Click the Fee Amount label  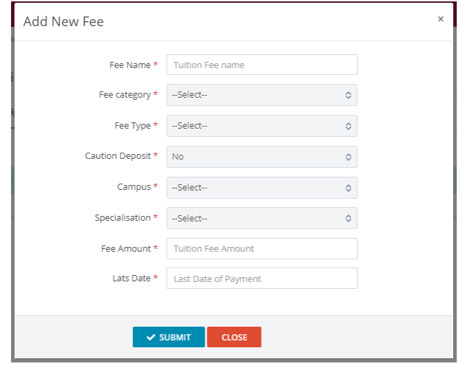[x=126, y=248]
